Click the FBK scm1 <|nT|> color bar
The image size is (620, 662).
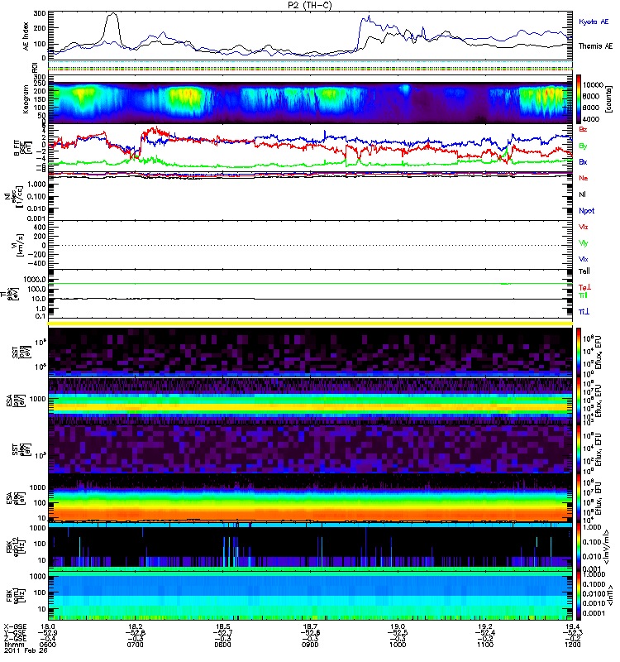click(579, 595)
